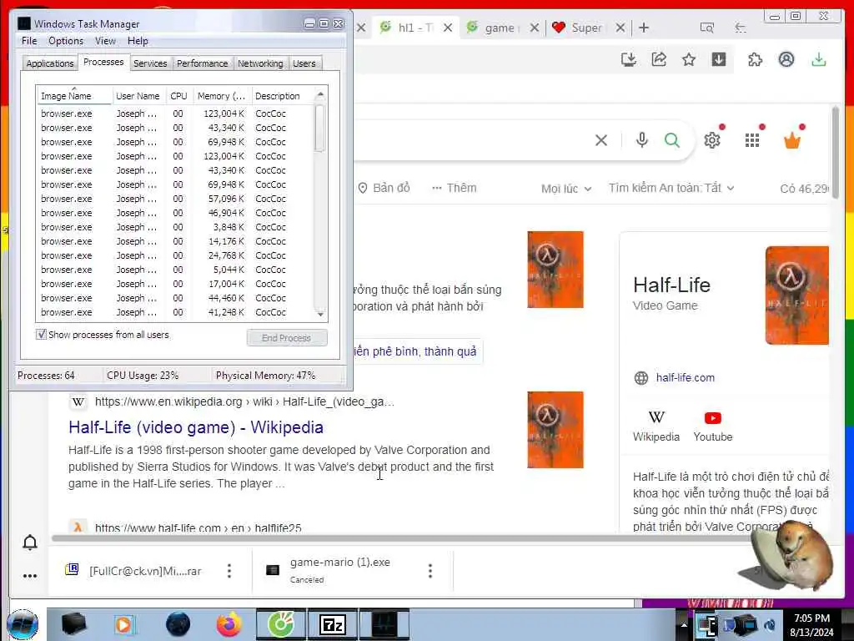Select the browser.exe row using 5,044 K
Viewport: 854px width, 641px height.
point(175,270)
